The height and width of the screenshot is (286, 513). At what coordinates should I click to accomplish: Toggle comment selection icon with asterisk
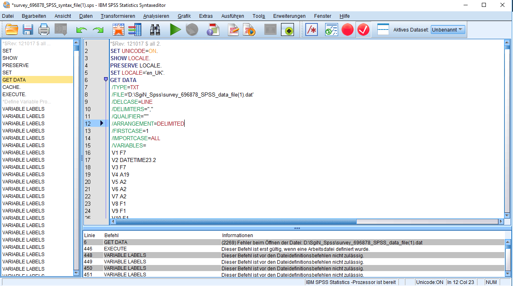[311, 30]
